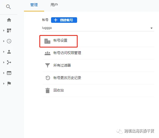Expand the Audience sidebar section arrow
Screen dimensions: 159x138
4,52
